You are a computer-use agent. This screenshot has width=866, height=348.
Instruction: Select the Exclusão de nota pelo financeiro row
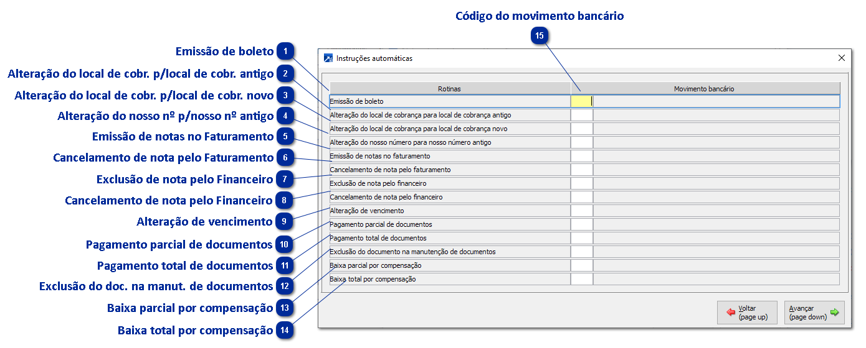point(449,183)
